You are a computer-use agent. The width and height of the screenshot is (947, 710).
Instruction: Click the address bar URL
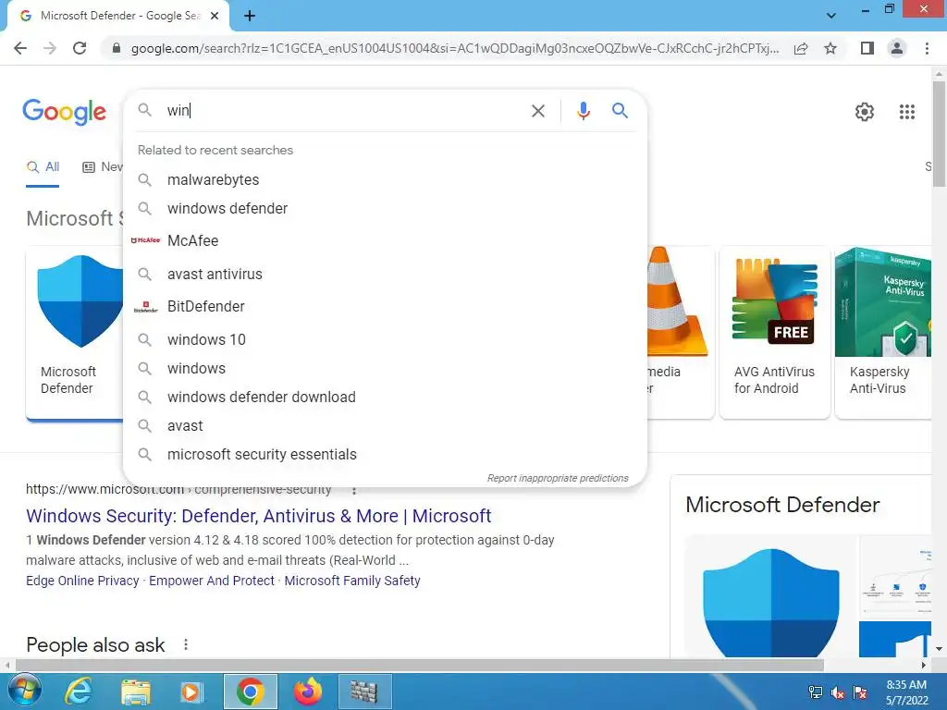(454, 48)
